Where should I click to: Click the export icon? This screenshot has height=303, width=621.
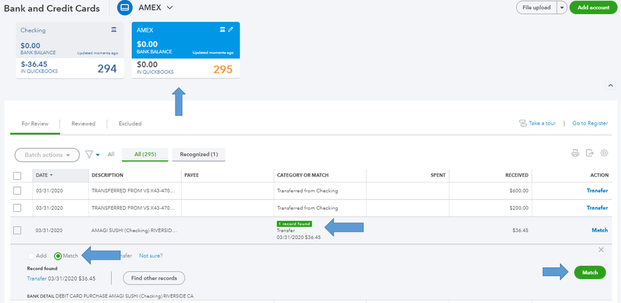(590, 153)
